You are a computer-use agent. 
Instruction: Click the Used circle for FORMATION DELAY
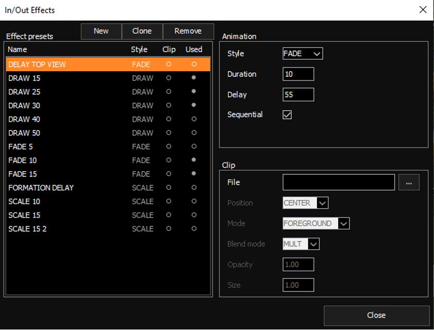pos(194,187)
